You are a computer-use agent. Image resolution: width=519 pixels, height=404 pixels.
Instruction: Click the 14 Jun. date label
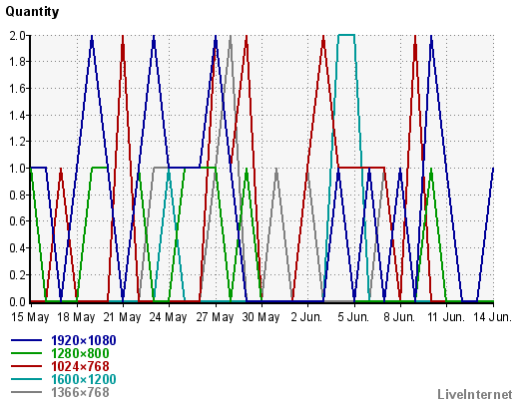click(493, 317)
